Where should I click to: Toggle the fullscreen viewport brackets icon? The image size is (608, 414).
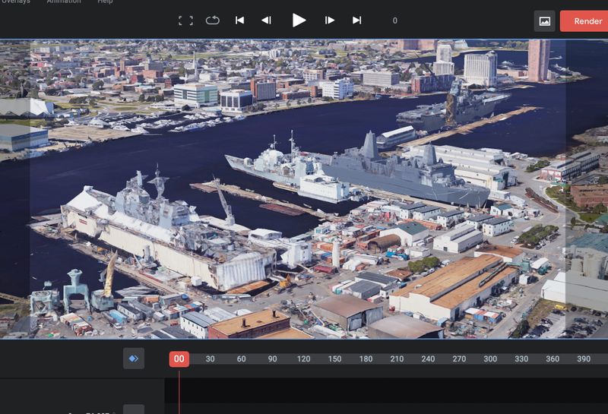(185, 21)
